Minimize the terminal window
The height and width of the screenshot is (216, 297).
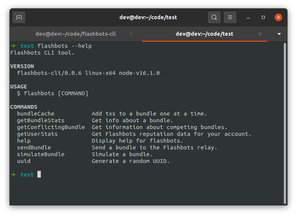coord(248,18)
